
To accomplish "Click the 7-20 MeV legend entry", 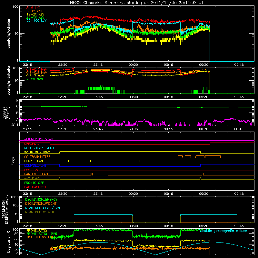I will pyautogui.click(x=35, y=79).
